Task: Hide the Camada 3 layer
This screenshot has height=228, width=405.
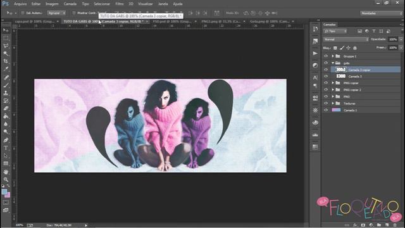Action: click(x=326, y=76)
